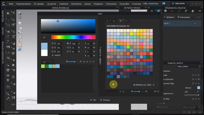
Task: Select the B radio button in RGB
Action: [52, 51]
